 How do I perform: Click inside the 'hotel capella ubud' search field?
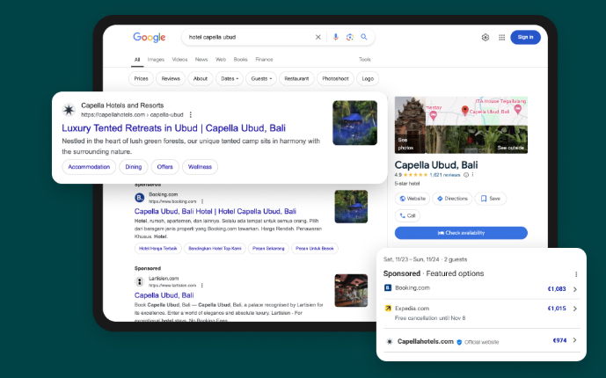point(246,37)
